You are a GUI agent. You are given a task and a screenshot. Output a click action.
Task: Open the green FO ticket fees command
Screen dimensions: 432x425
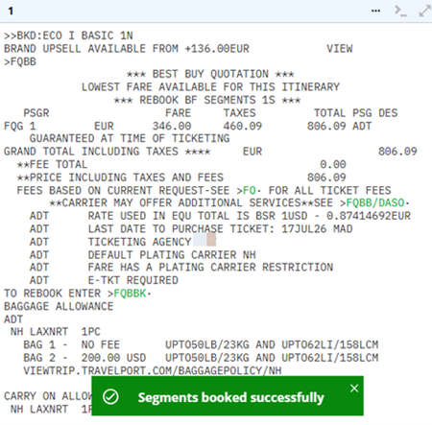(x=250, y=191)
